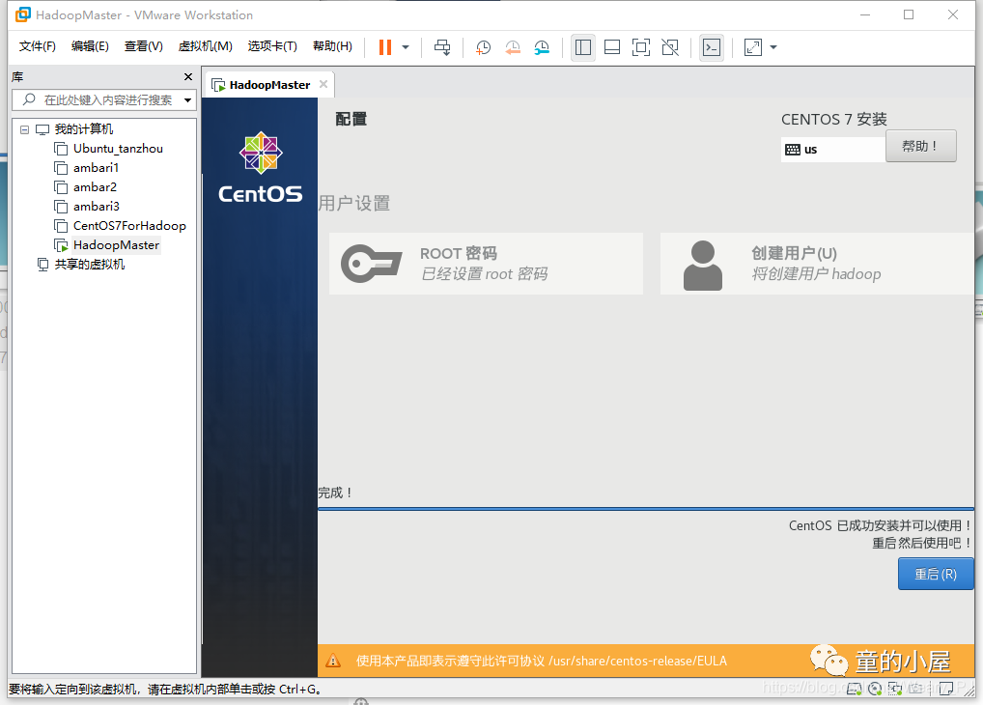983x705 pixels.
Task: Click the CentOS logo in the sidebar
Action: point(260,167)
